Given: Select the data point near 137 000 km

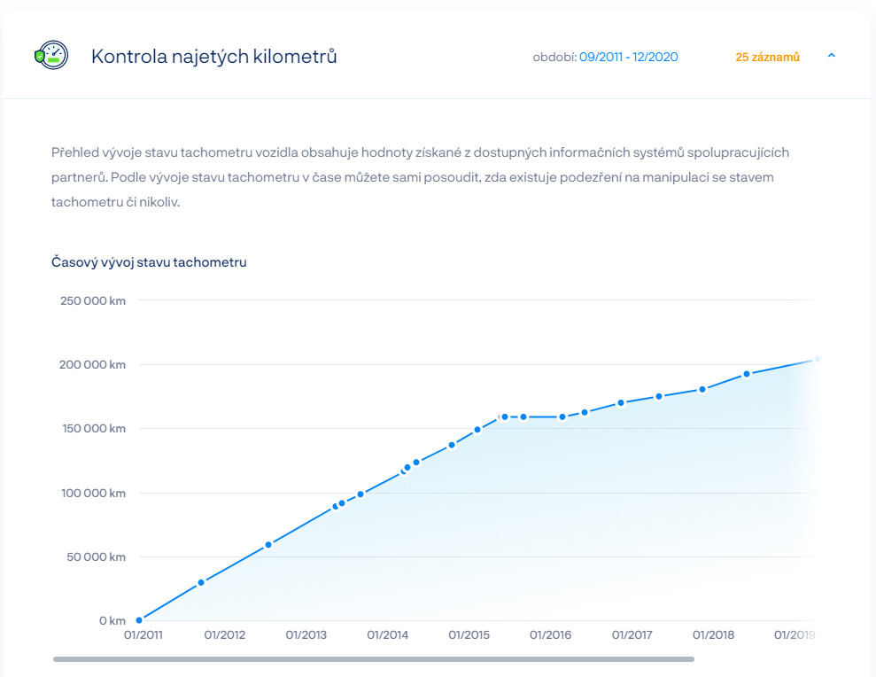Looking at the screenshot, I should coord(452,446).
